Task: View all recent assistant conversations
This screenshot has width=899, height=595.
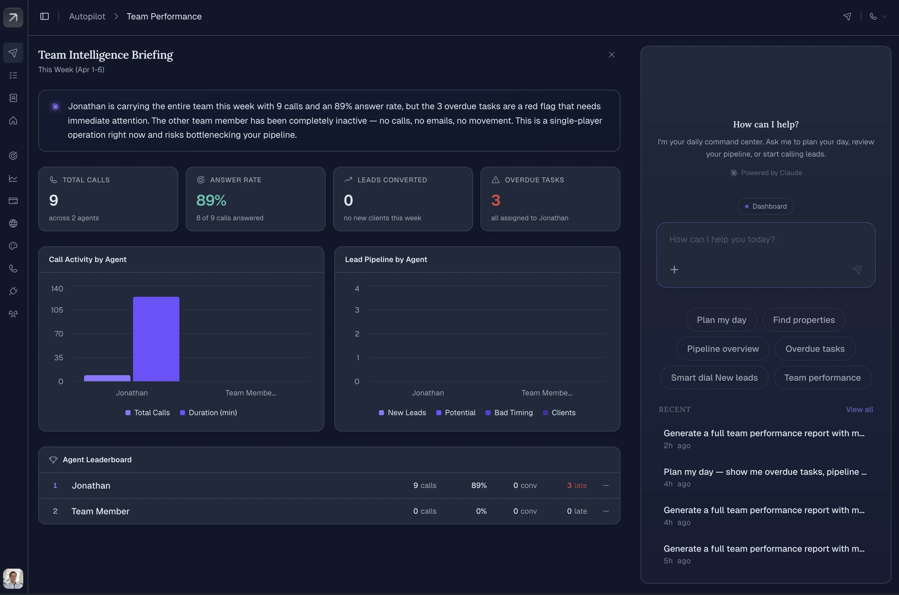Action: [859, 410]
